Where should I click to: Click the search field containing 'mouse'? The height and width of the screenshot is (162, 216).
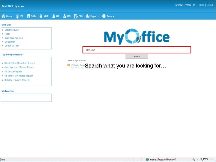pos(137,50)
